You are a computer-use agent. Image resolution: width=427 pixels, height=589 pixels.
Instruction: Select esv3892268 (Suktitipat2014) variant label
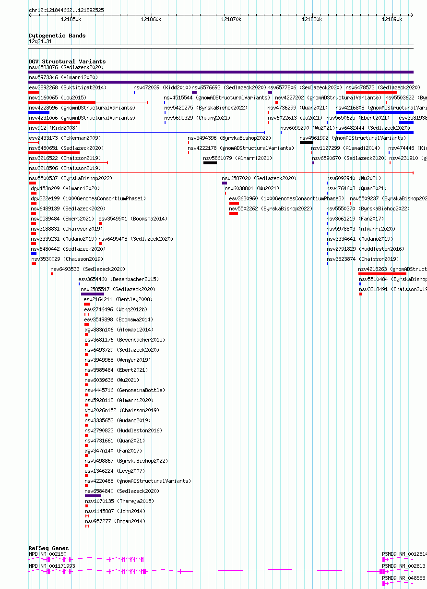pyautogui.click(x=68, y=87)
